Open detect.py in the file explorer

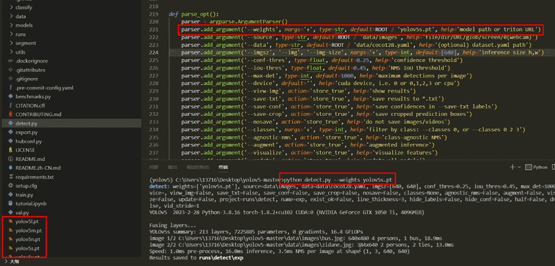(x=26, y=123)
